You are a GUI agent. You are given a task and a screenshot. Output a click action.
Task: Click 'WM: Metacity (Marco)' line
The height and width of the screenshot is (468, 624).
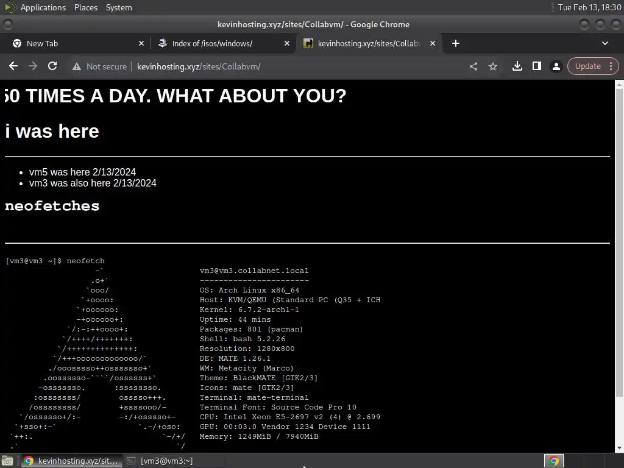click(246, 368)
